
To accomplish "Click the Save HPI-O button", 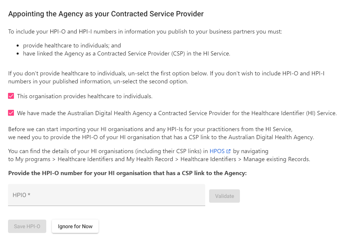I will [x=27, y=226].
